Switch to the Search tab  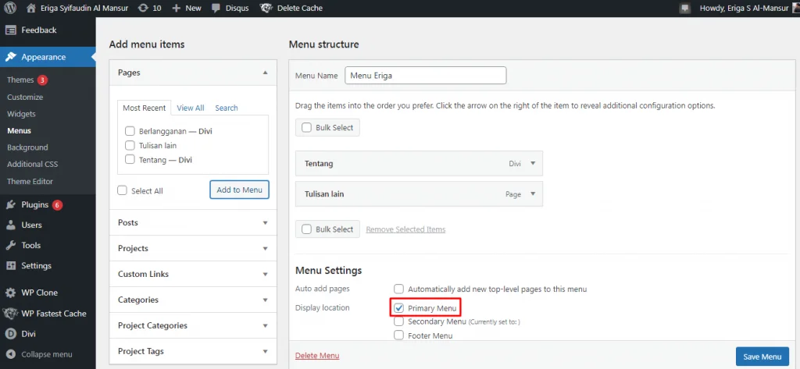coord(227,108)
